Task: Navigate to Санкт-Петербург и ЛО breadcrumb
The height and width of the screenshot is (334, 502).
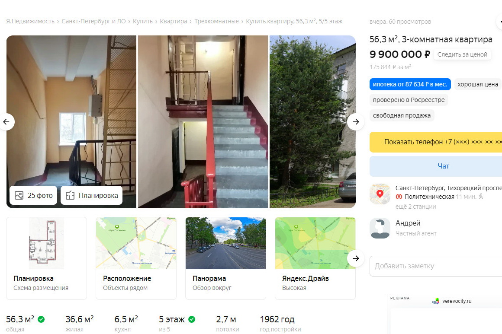Action: (x=93, y=22)
